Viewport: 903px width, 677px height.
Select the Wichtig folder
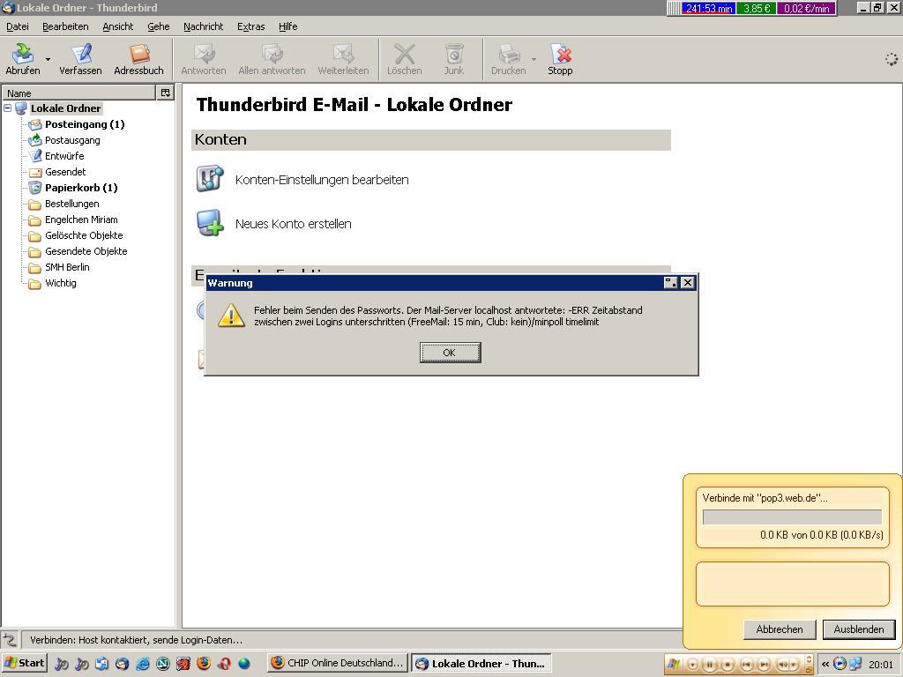click(x=61, y=283)
